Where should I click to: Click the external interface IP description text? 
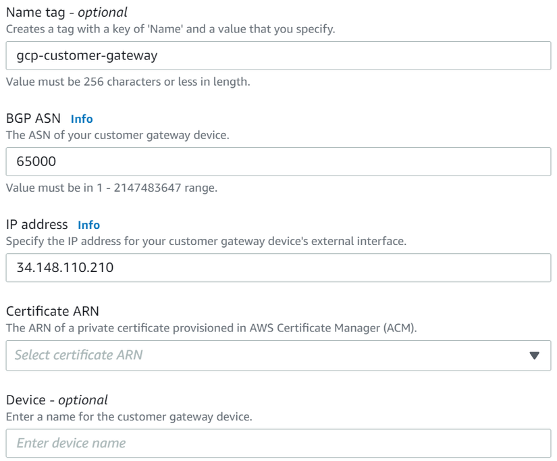point(206,241)
